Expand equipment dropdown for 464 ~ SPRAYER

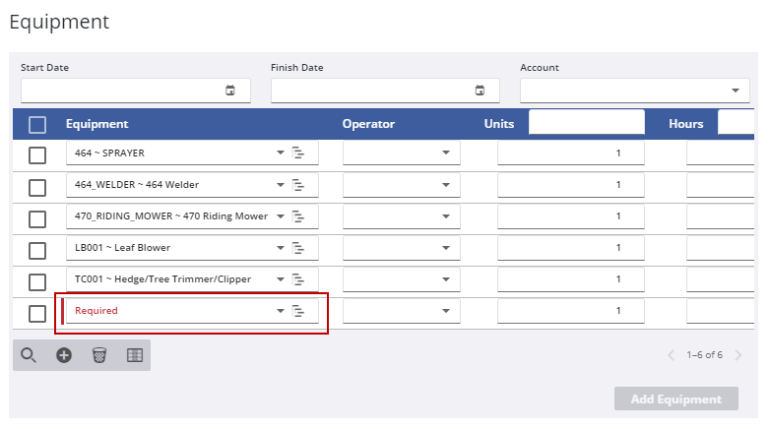281,153
